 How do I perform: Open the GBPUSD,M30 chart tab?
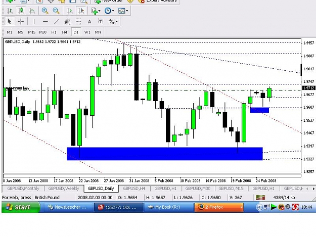click(198, 188)
